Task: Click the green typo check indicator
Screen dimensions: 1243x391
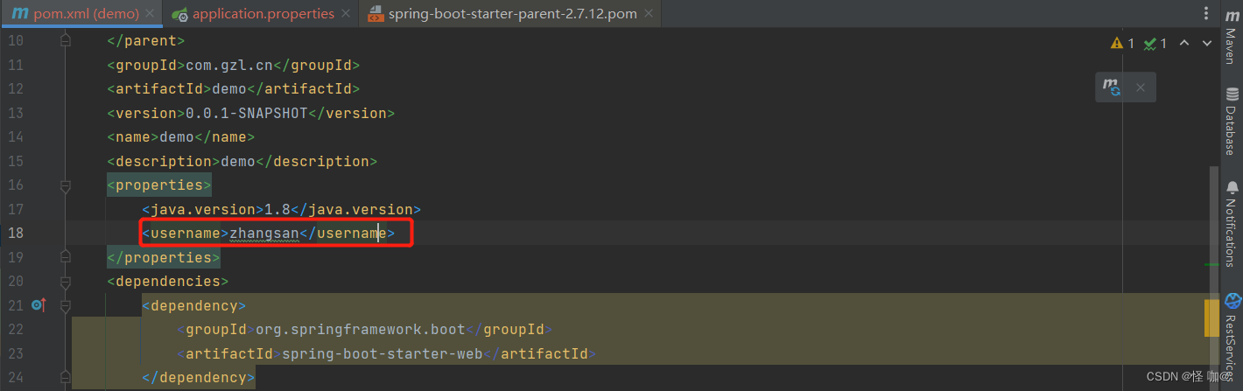Action: 1155,43
